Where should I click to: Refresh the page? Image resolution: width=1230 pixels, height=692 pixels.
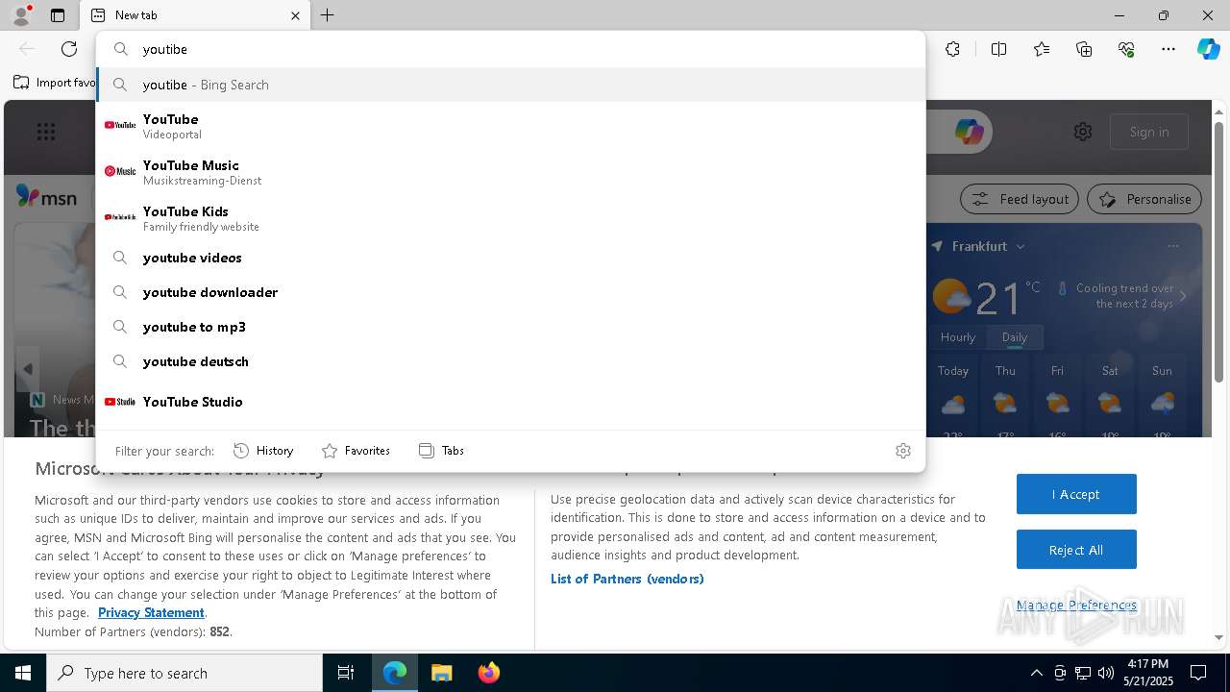[69, 49]
